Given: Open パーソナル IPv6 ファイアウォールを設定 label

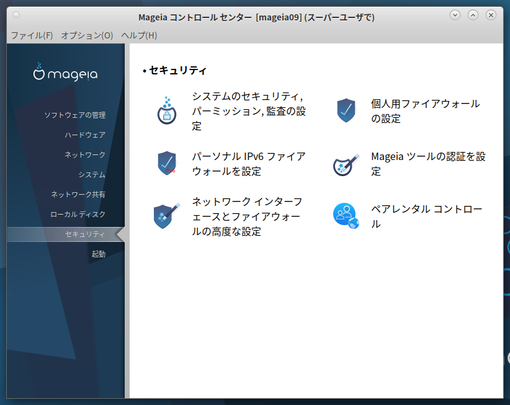Looking at the screenshot, I should (249, 164).
